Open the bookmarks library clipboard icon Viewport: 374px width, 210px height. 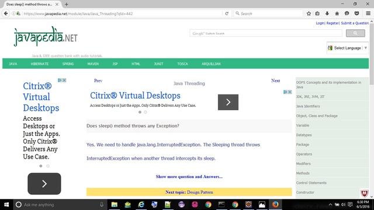[x=317, y=13]
